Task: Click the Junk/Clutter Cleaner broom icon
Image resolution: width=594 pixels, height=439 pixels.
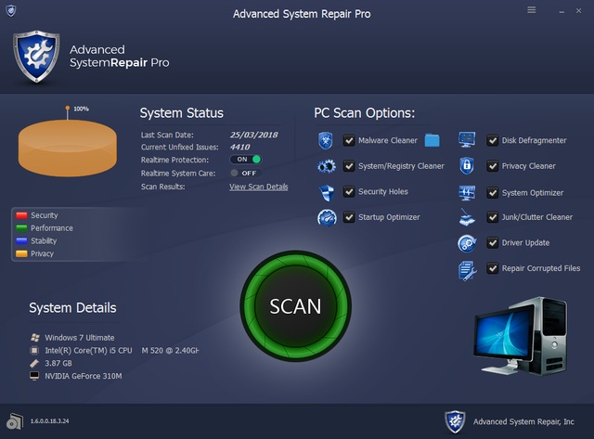Action: pyautogui.click(x=467, y=218)
